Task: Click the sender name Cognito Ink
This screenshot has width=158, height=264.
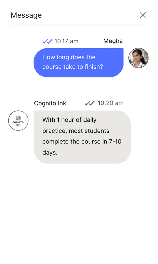Action: [x=50, y=103]
